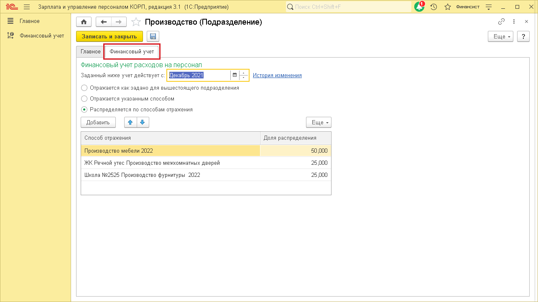Select 'Отражается как задано для вышестоящего подразделения'

point(84,88)
